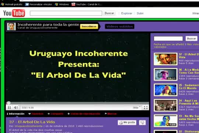199x133 pixels.
Task: Open the '32 - Dictionary' title link
Action: point(189,132)
